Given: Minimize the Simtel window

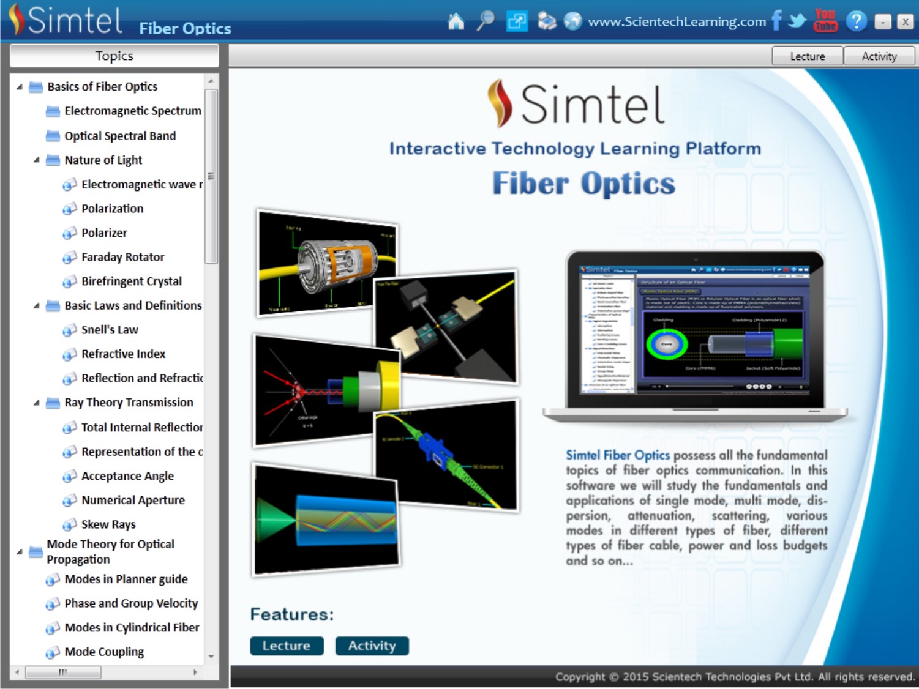Looking at the screenshot, I should tap(883, 21).
